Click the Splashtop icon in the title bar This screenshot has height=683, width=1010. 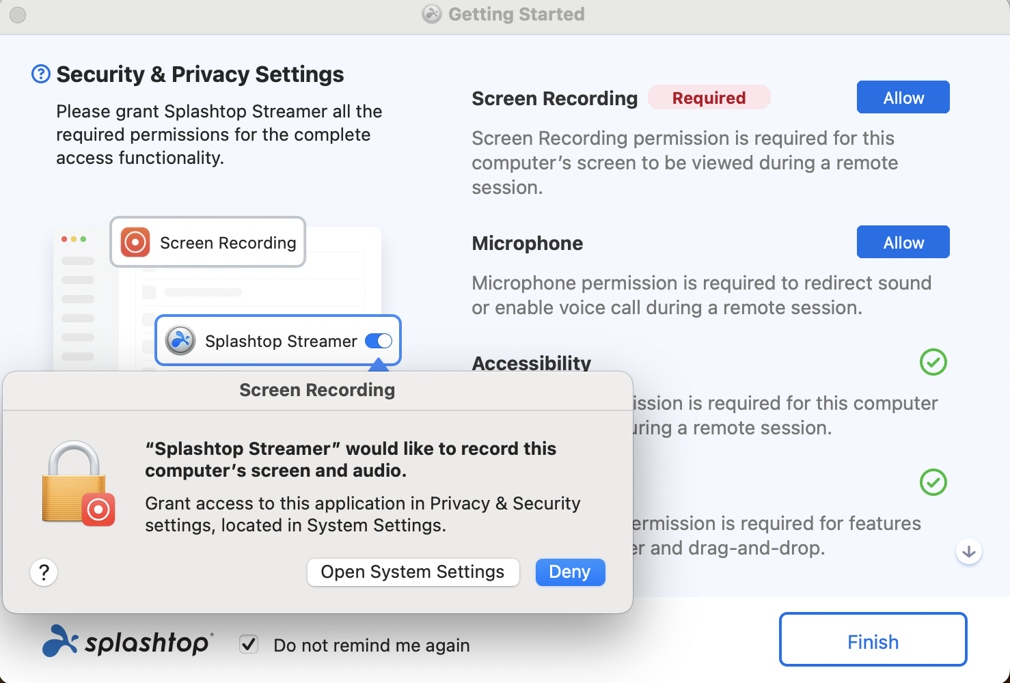[x=432, y=14]
